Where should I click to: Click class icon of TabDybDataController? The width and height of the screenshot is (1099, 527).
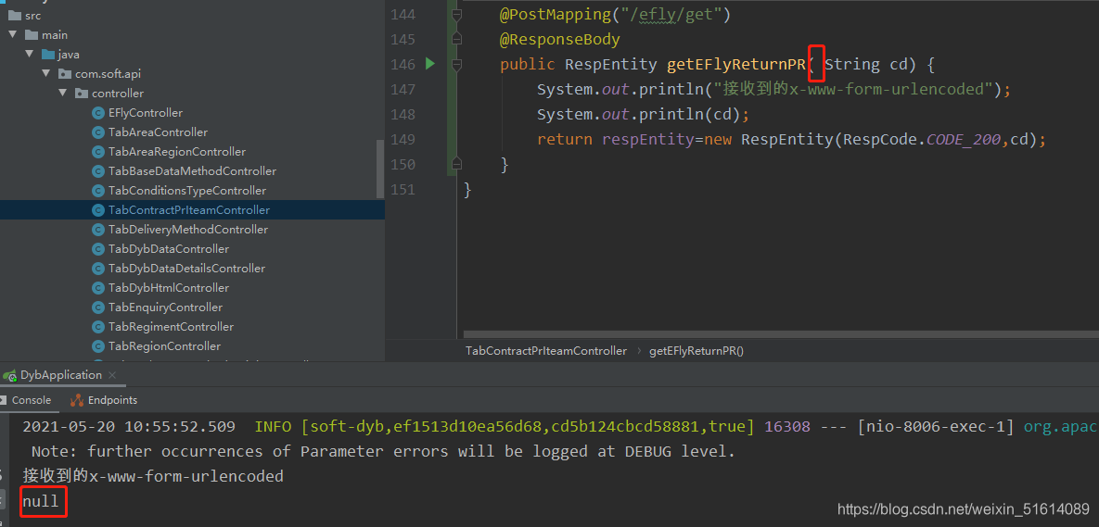pyautogui.click(x=98, y=249)
